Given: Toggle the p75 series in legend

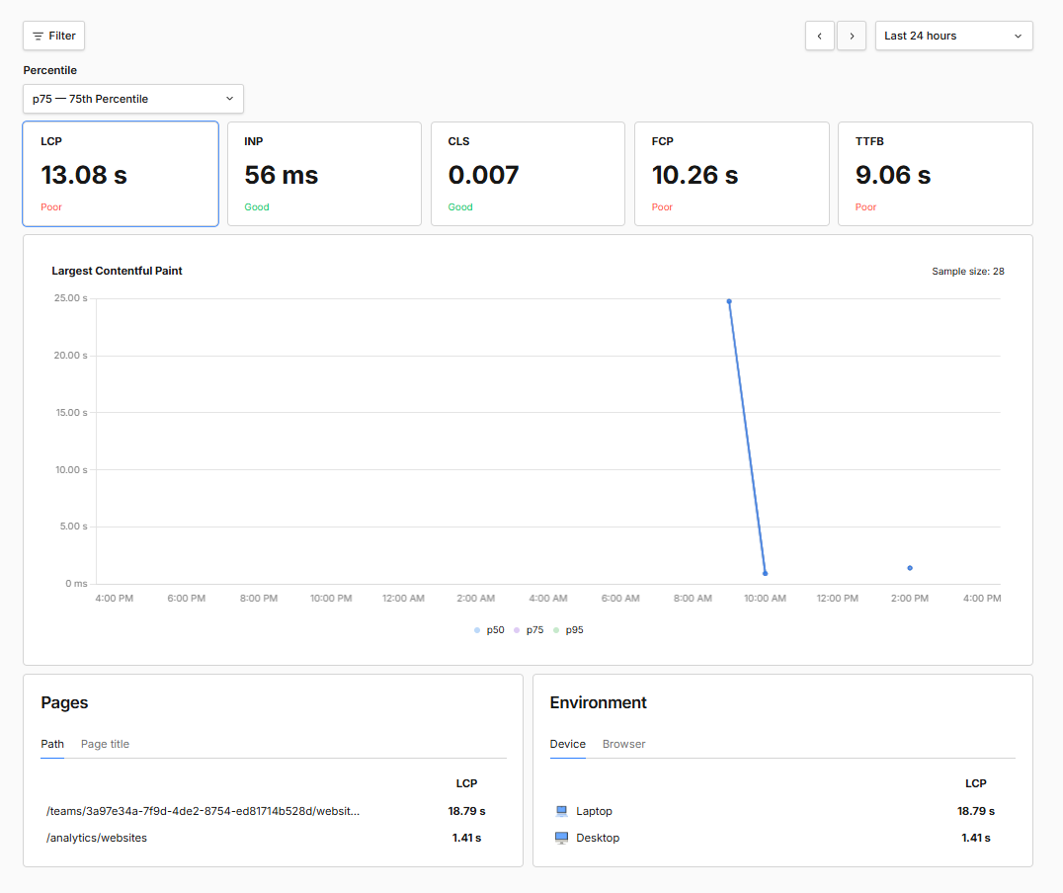Looking at the screenshot, I should pyautogui.click(x=518, y=630).
